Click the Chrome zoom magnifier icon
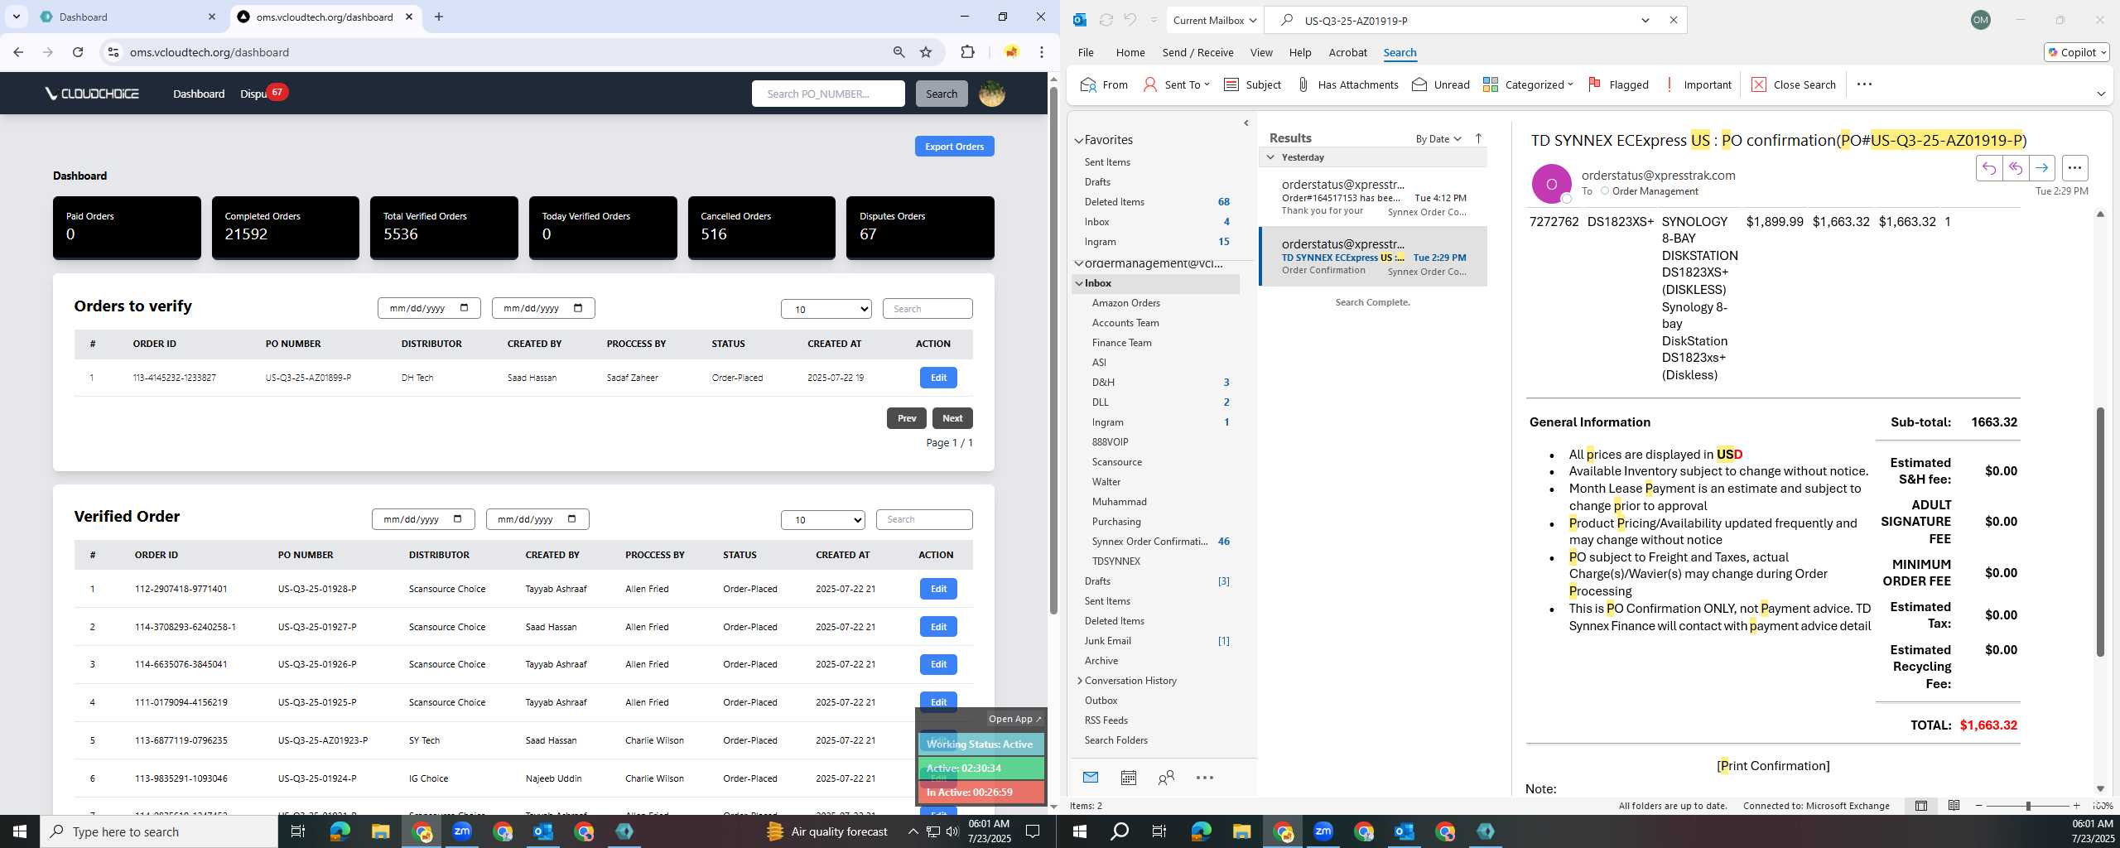 [x=899, y=52]
